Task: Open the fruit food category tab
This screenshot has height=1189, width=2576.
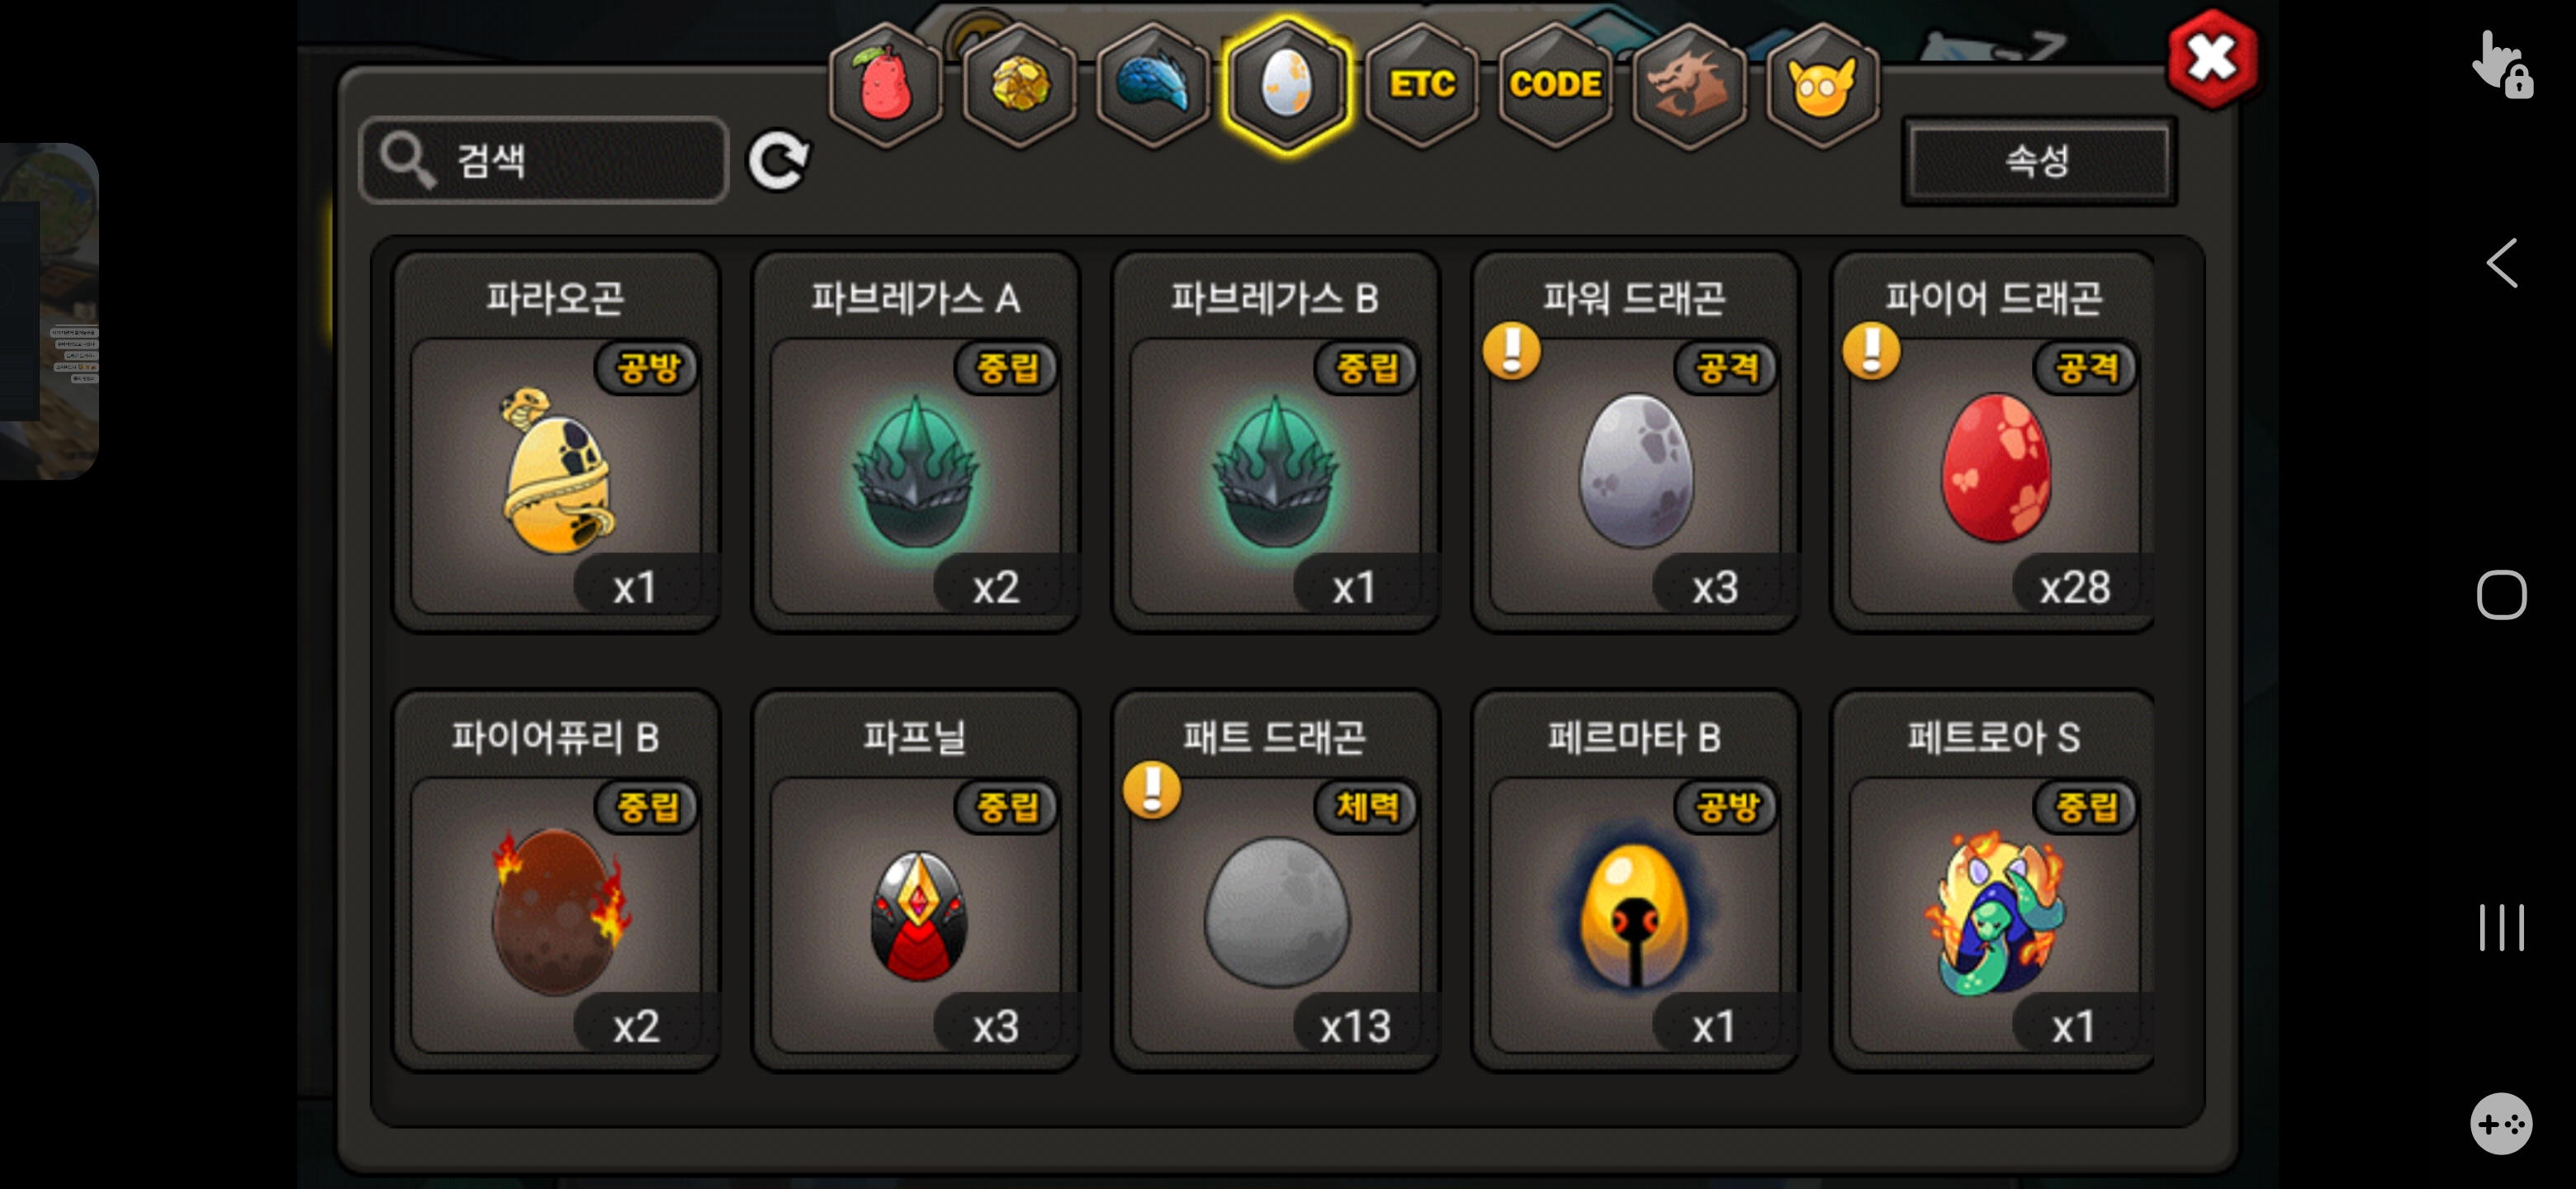Action: (885, 86)
